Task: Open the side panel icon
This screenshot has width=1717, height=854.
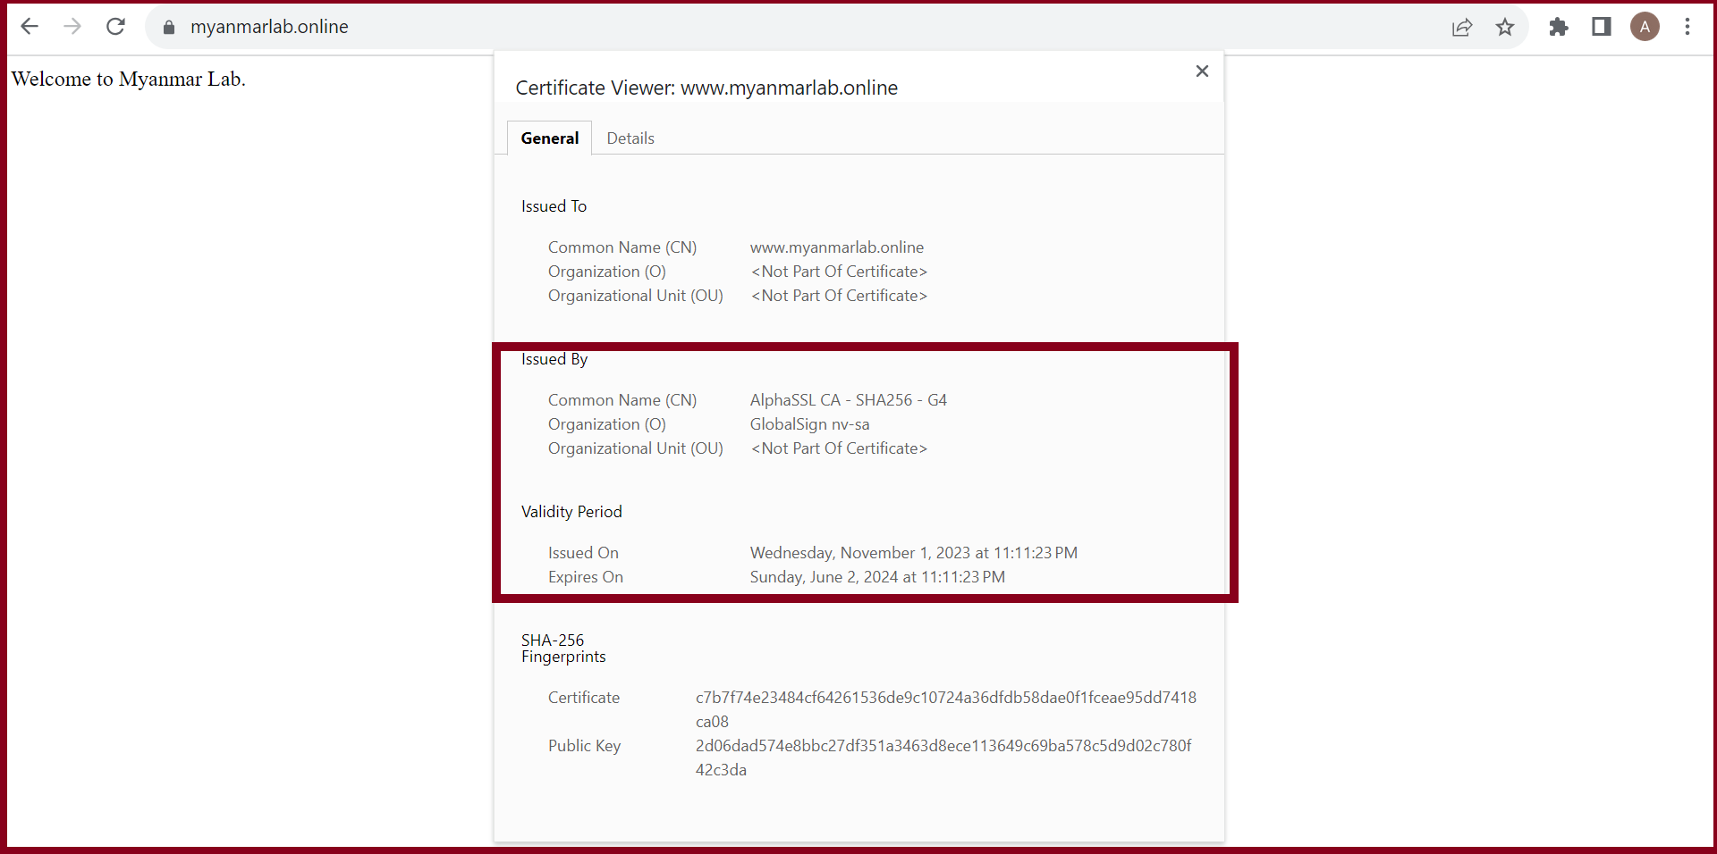Action: [x=1602, y=27]
